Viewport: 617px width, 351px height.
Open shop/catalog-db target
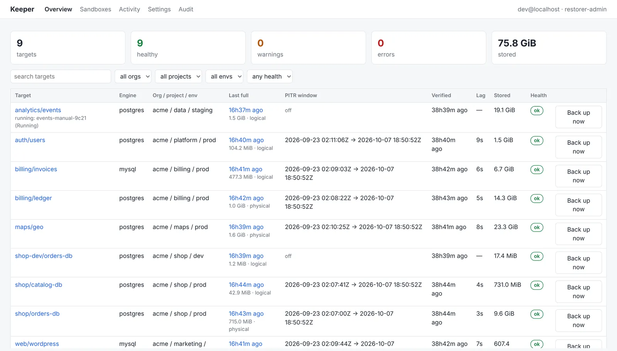[39, 285]
